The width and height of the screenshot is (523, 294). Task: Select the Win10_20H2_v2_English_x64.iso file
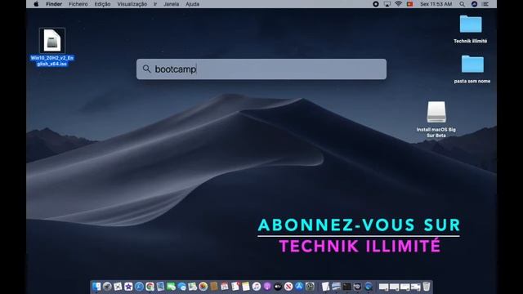[x=52, y=47]
